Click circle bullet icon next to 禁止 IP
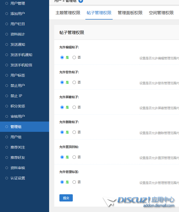The image size is (179, 212). [x=7, y=96]
